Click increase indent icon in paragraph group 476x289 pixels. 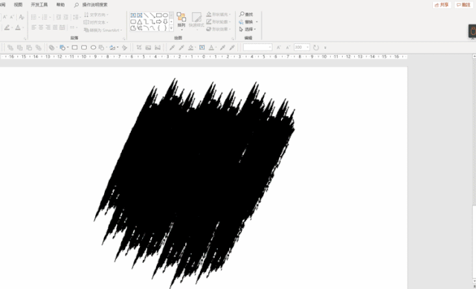tap(65, 17)
